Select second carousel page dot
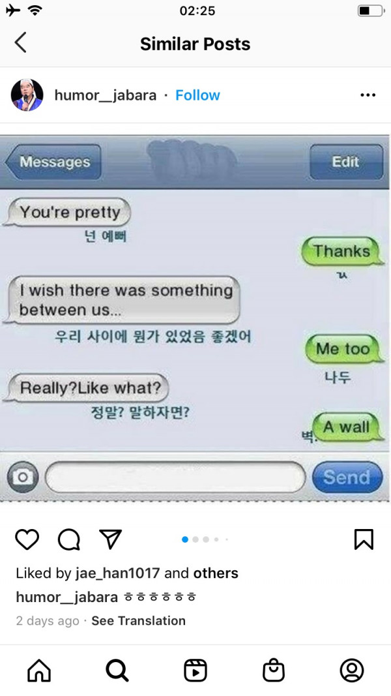391x696 pixels. (x=195, y=539)
